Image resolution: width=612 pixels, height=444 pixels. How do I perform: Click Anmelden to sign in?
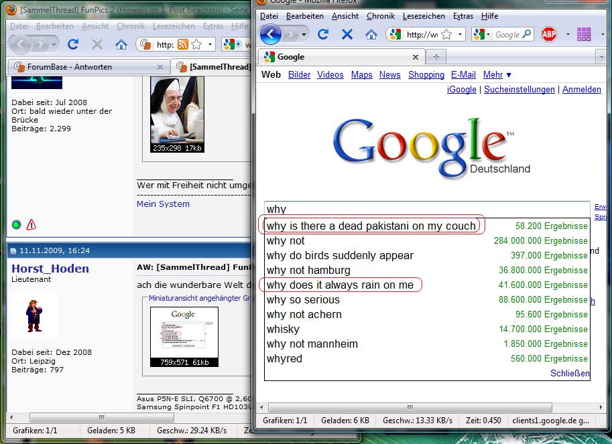pos(582,89)
